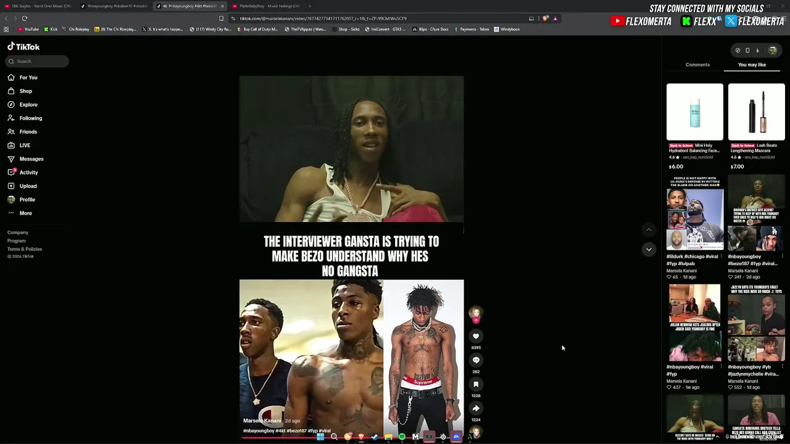
Task: Share the video with the arrow icon
Action: point(476,408)
